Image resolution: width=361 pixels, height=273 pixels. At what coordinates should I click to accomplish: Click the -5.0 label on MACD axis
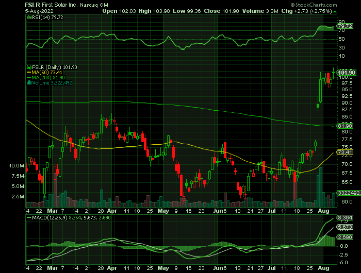(343, 263)
